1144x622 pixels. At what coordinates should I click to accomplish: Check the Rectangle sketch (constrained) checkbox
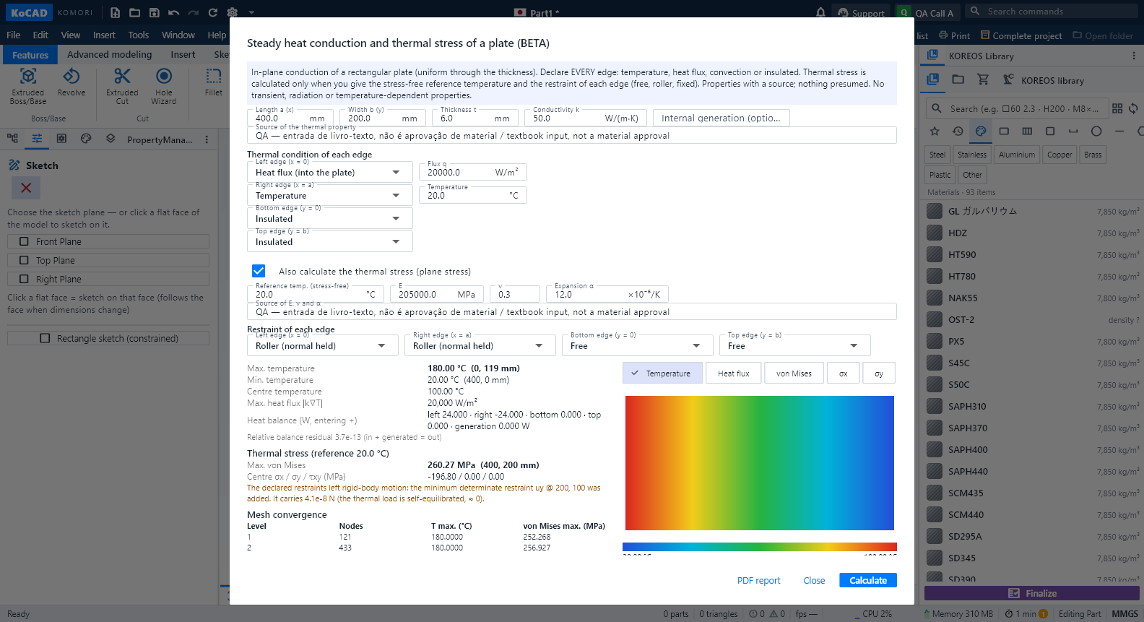pos(45,338)
